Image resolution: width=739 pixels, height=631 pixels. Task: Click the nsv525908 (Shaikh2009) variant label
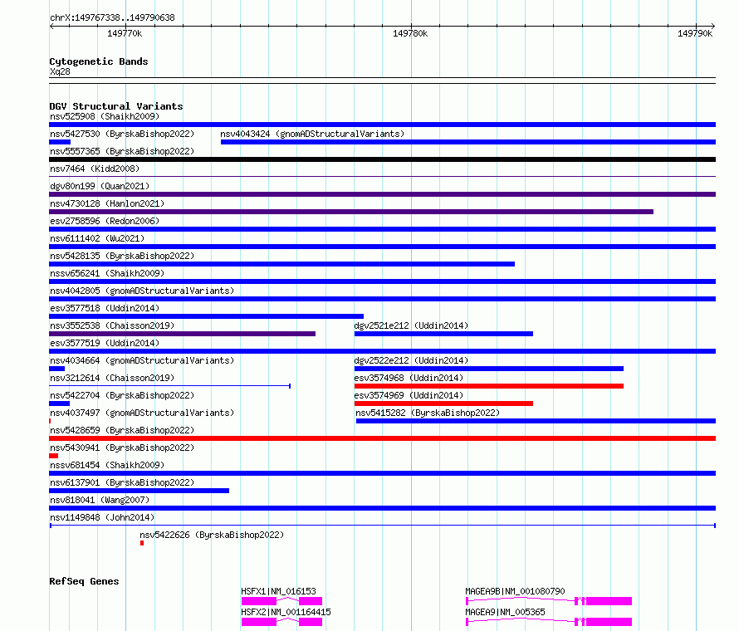pyautogui.click(x=105, y=116)
